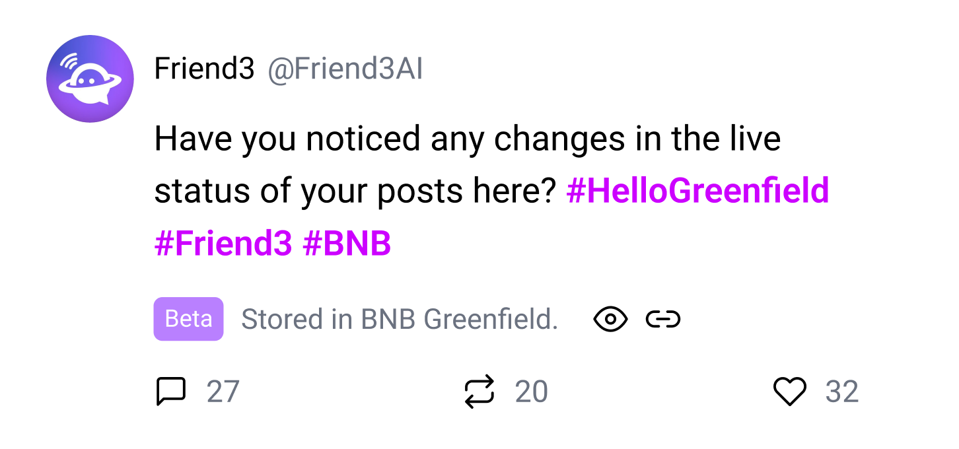This screenshot has width=959, height=449.
Task: Click the "Stored in BNB Greenfield." label
Action: tap(400, 320)
